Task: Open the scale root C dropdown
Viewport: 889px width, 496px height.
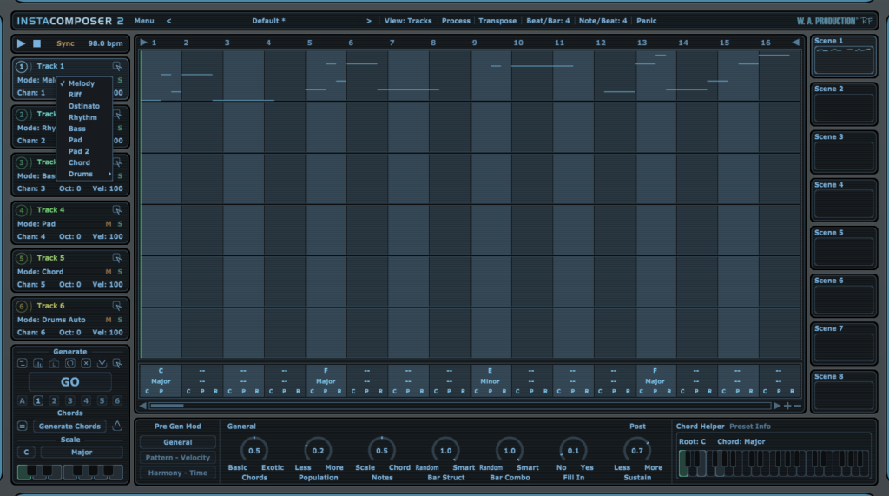Action: pos(26,453)
